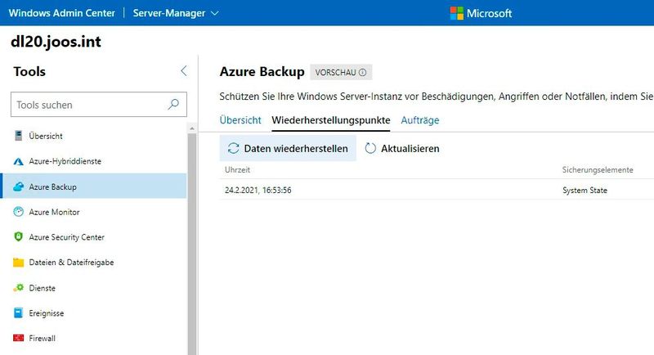Click the Azure-Hybriddienste triangle icon
This screenshot has height=355, width=654.
(x=18, y=161)
